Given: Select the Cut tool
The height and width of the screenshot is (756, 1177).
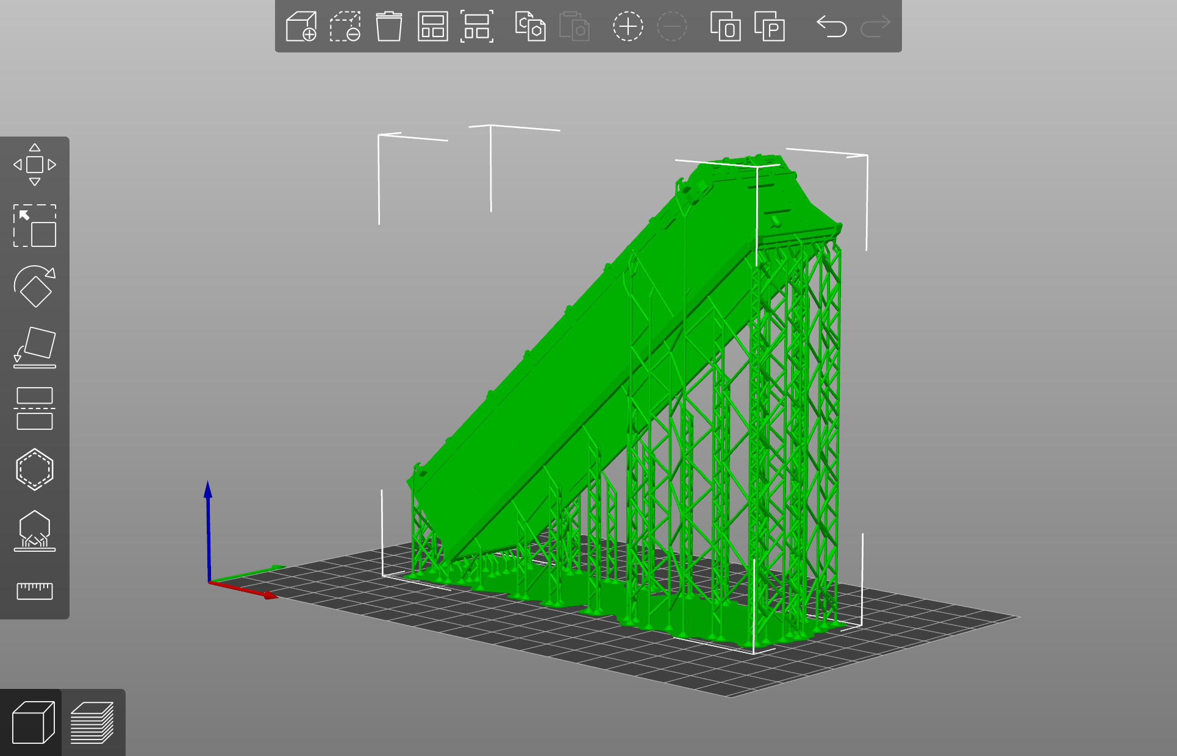Looking at the screenshot, I should [35, 408].
